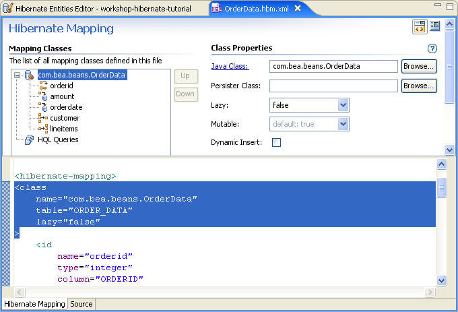Follow the Java Class link

[x=230, y=66]
